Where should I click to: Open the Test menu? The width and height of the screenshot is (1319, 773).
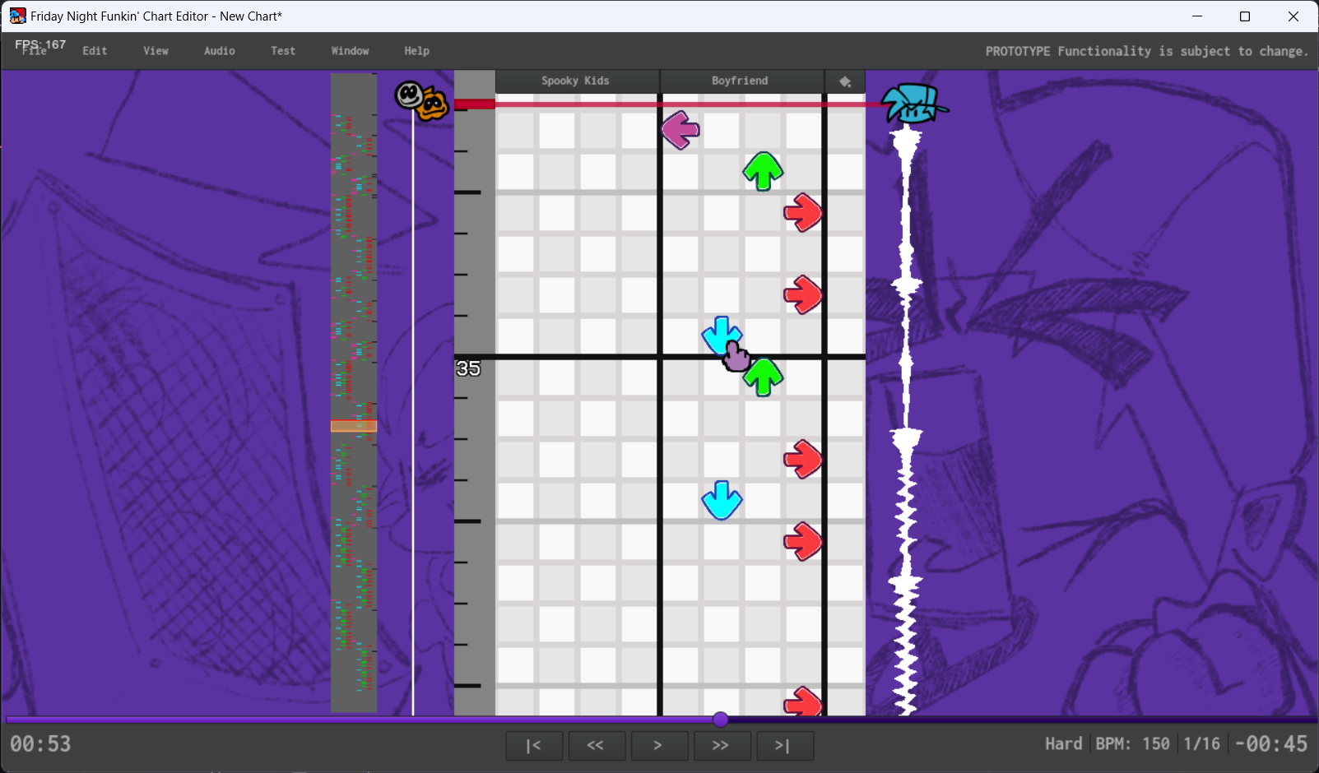point(283,51)
